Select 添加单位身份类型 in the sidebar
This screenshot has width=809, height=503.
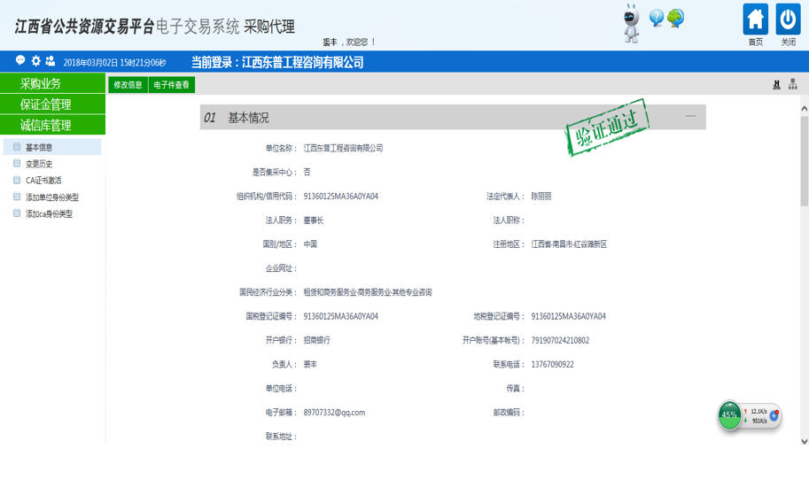51,197
